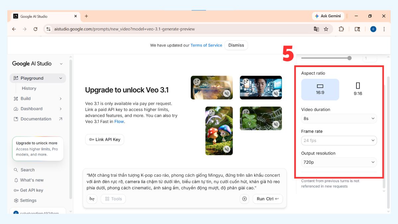Image resolution: width=398 pixels, height=224 pixels.
Task: Reload the page with refresh icon
Action: 35,29
